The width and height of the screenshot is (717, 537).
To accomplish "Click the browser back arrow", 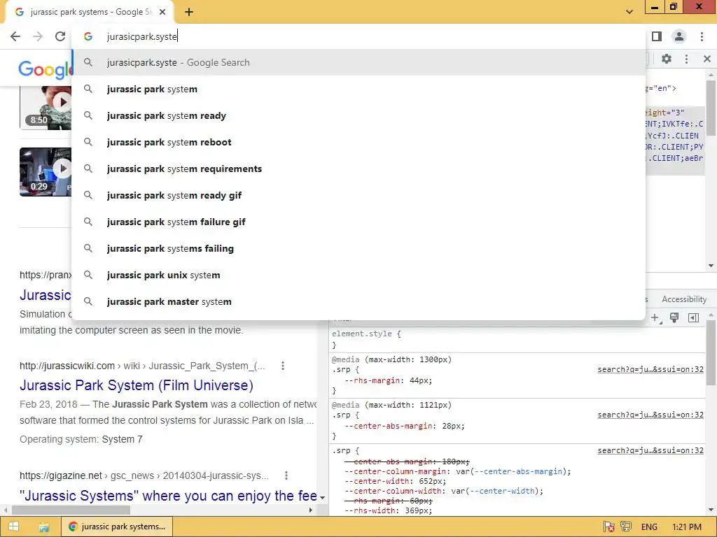I will (15, 36).
